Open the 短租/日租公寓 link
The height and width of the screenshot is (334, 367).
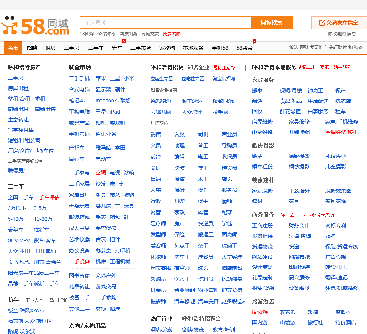(24, 140)
